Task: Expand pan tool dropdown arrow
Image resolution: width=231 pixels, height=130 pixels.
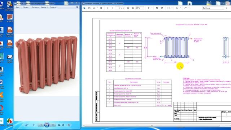Action: coord(152,8)
